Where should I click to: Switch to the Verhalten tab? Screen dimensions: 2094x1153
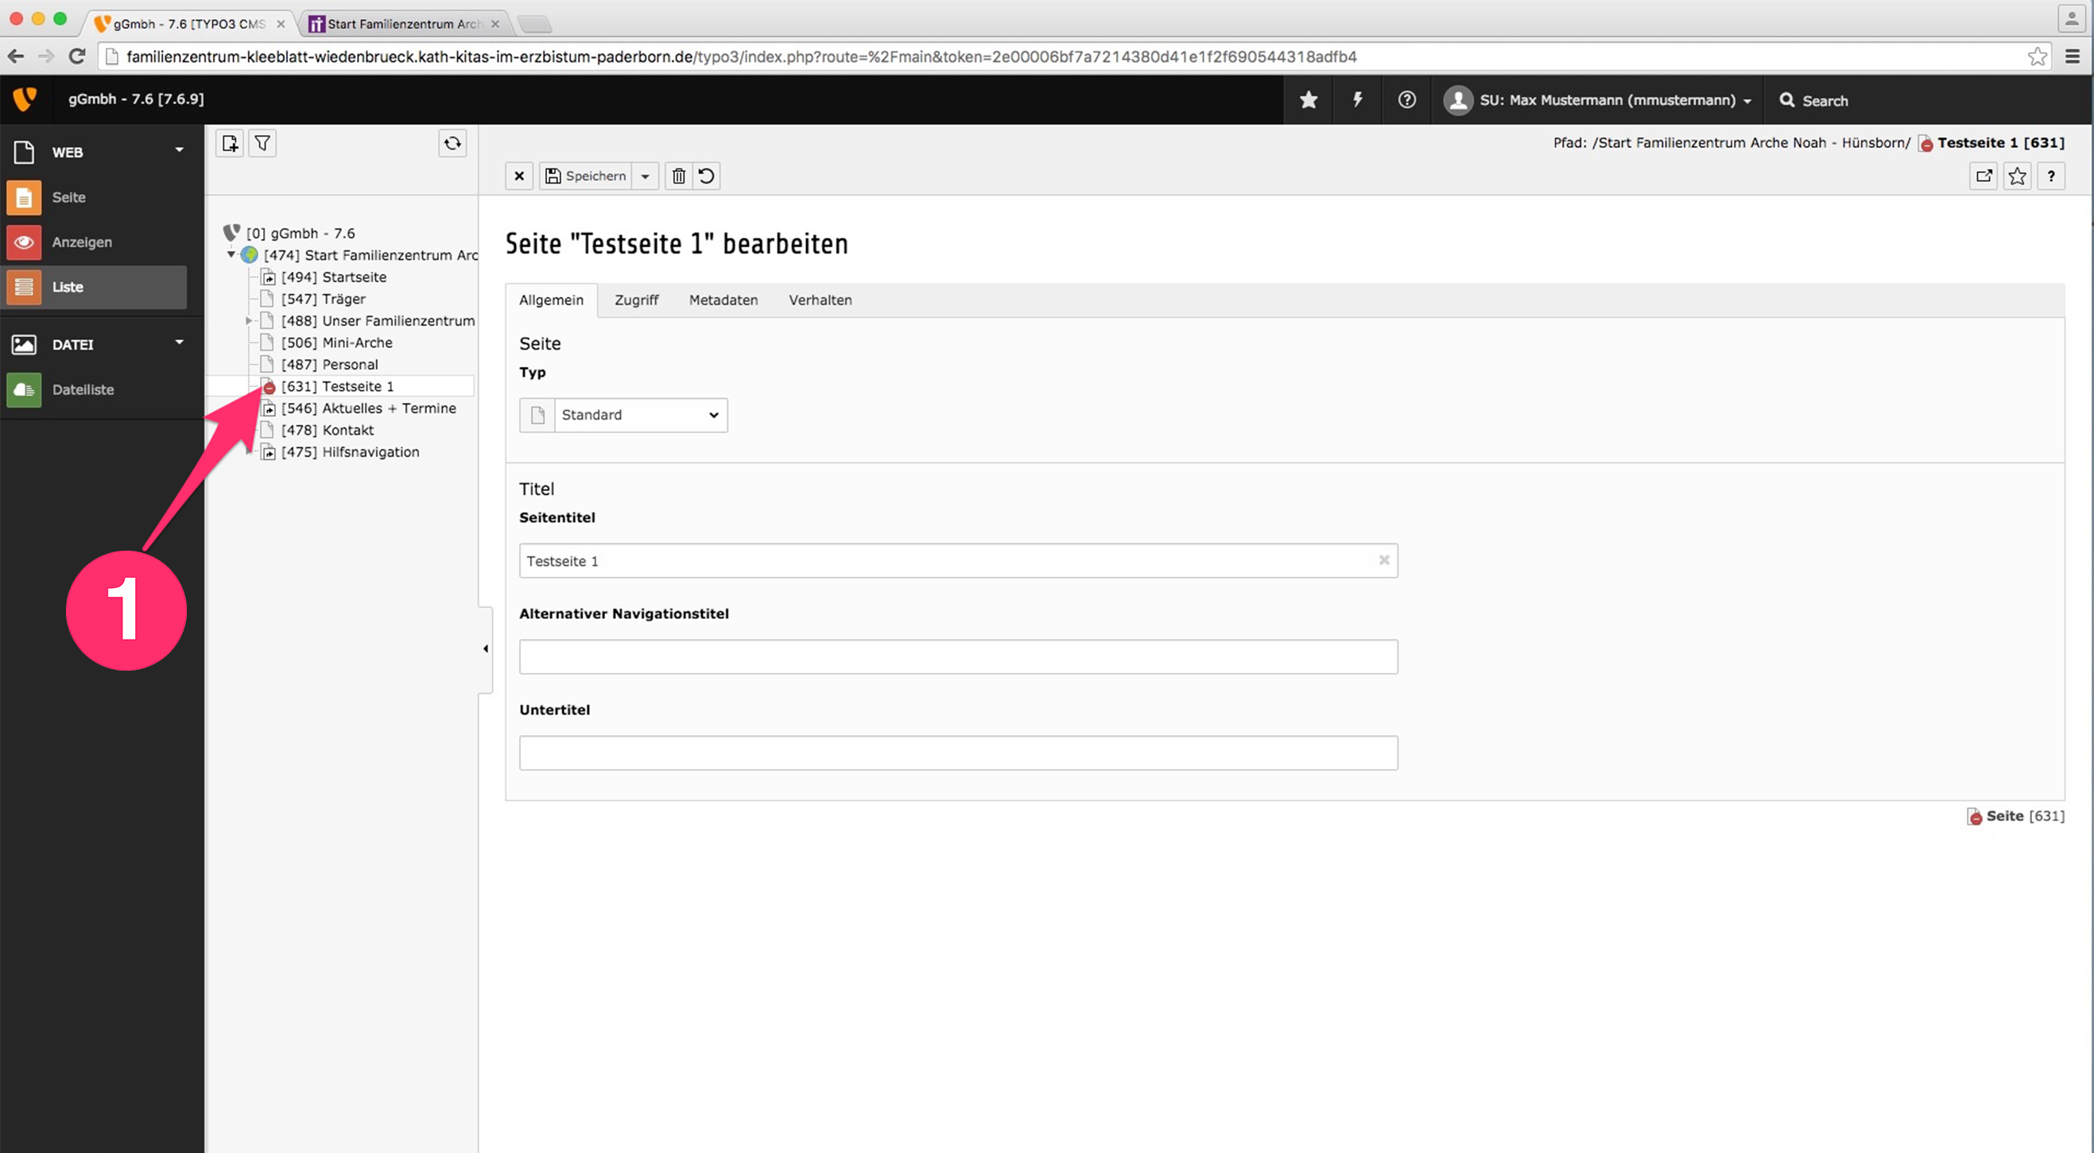pos(820,300)
